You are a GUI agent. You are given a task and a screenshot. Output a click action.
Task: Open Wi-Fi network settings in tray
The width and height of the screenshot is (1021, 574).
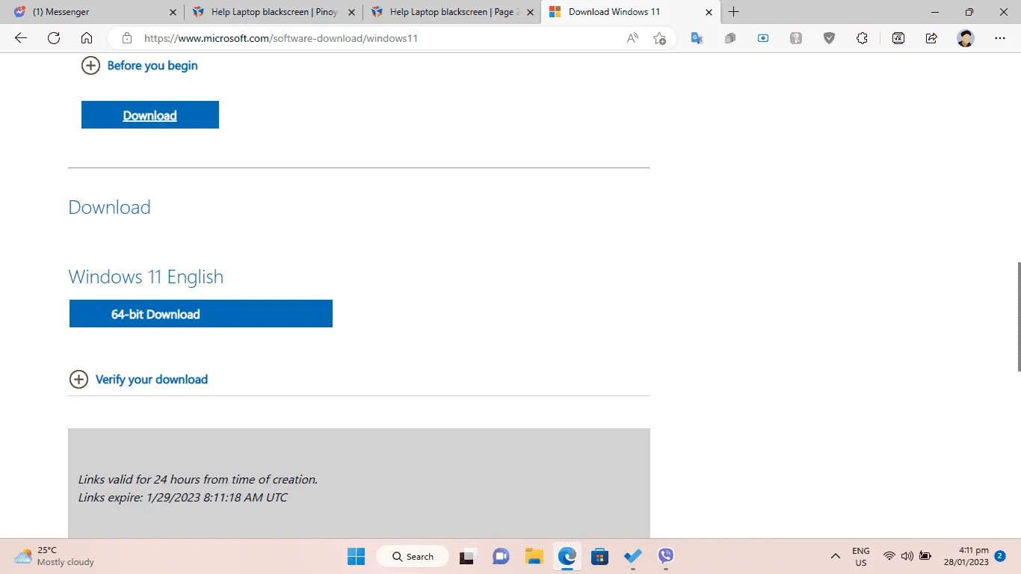click(889, 556)
